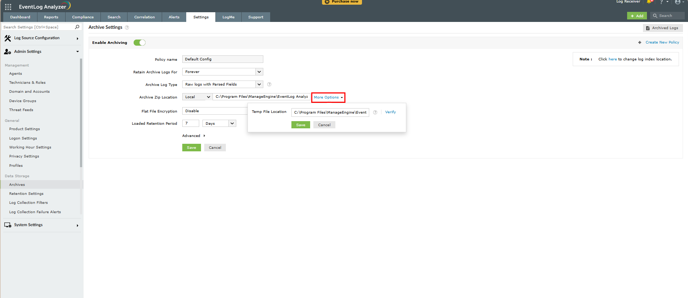Click the help question mark in header

(x=661, y=2)
